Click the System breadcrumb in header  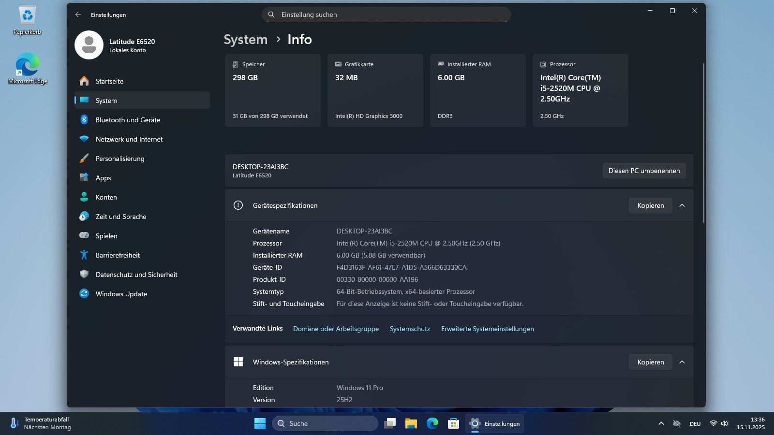tap(245, 39)
